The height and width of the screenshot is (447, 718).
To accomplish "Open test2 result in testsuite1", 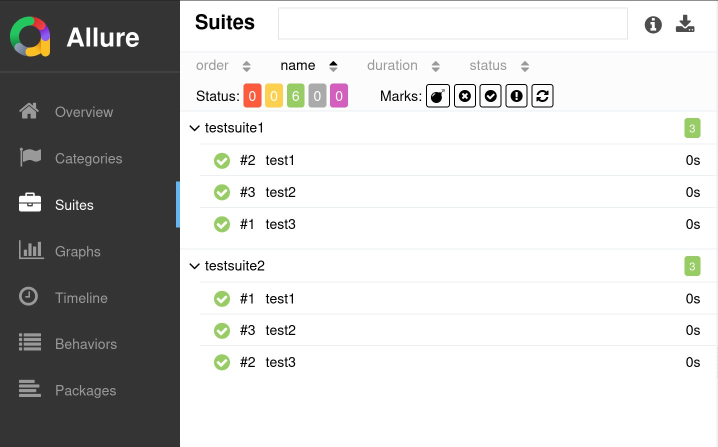I will click(280, 192).
